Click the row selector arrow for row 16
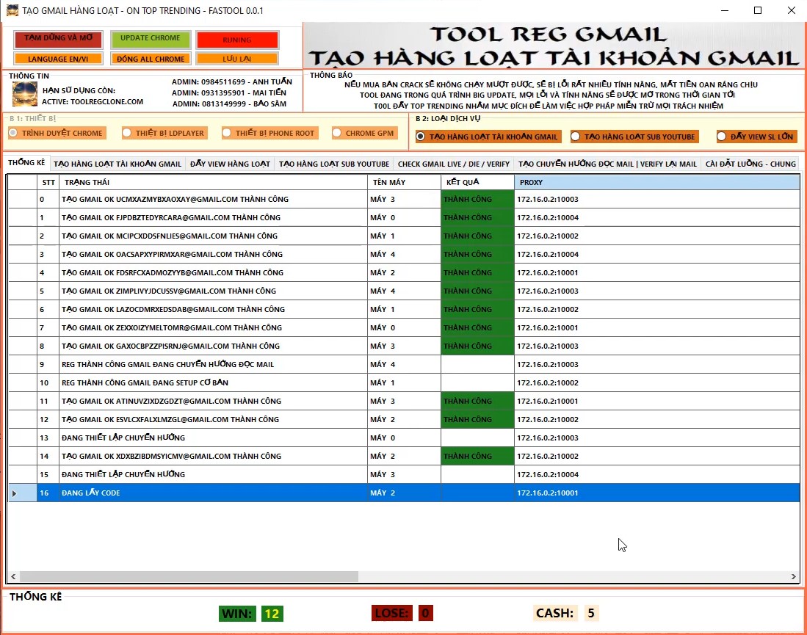The width and height of the screenshot is (807, 635). pos(14,493)
